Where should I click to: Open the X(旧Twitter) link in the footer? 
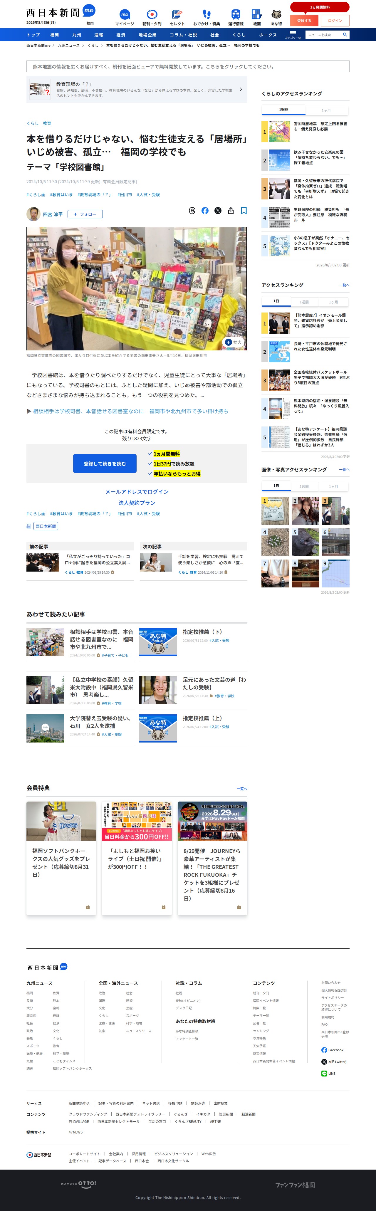334,1061
